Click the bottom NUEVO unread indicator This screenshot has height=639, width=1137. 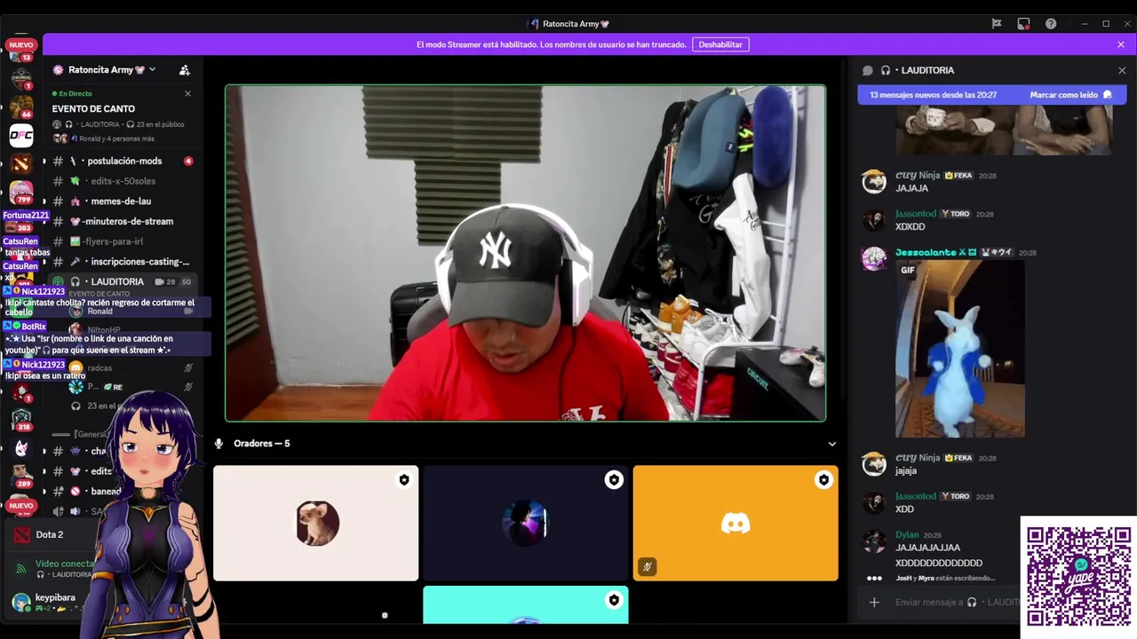pyautogui.click(x=21, y=505)
